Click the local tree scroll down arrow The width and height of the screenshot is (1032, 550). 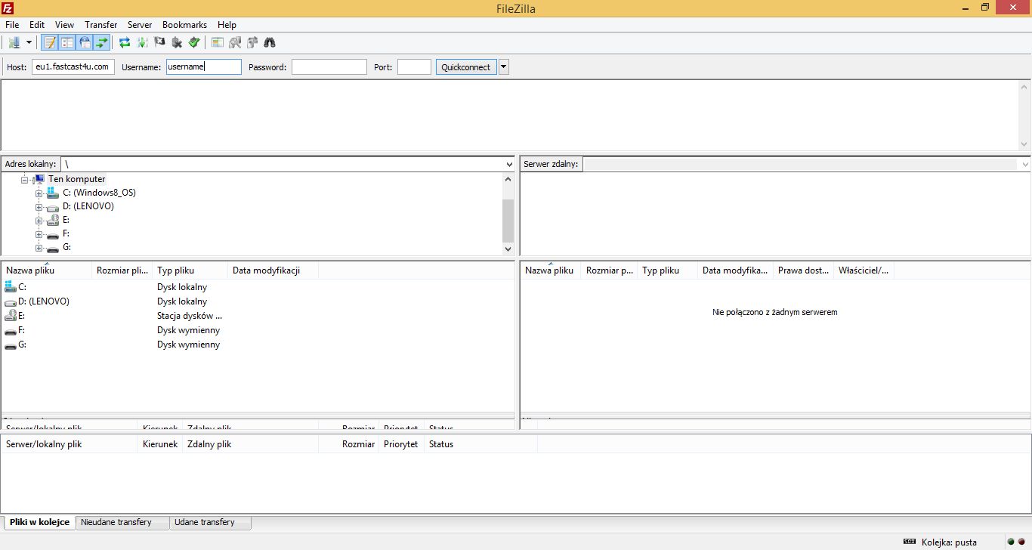pos(508,249)
